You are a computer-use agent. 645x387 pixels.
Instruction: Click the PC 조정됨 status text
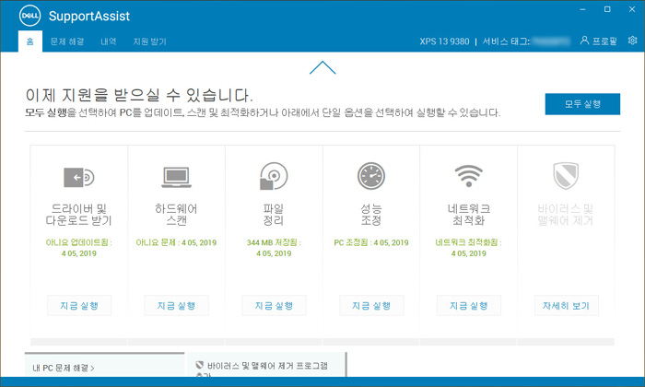tap(371, 242)
